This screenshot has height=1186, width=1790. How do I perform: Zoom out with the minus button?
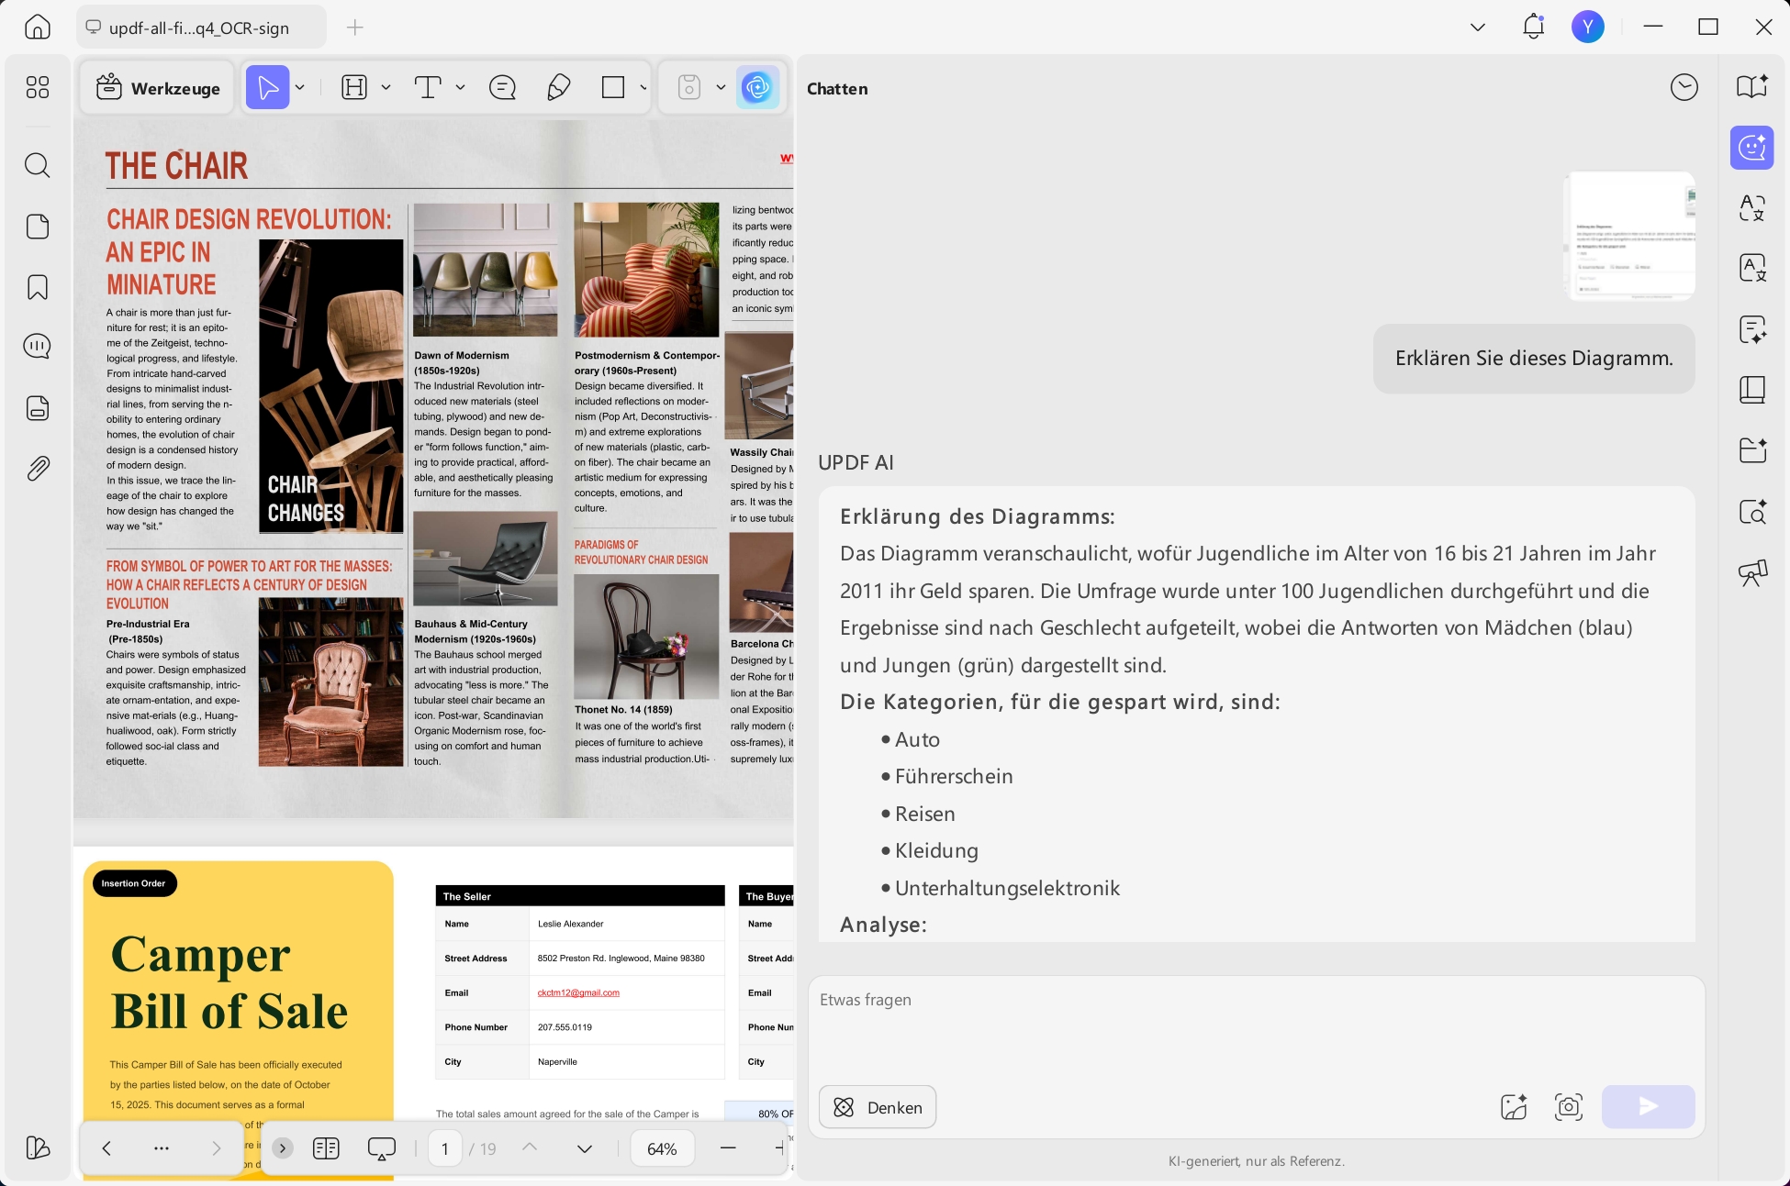pos(728,1147)
